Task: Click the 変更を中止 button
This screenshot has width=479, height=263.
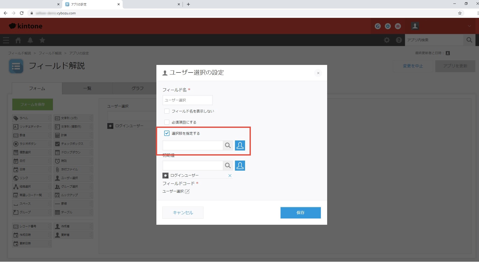Action: tap(413, 66)
